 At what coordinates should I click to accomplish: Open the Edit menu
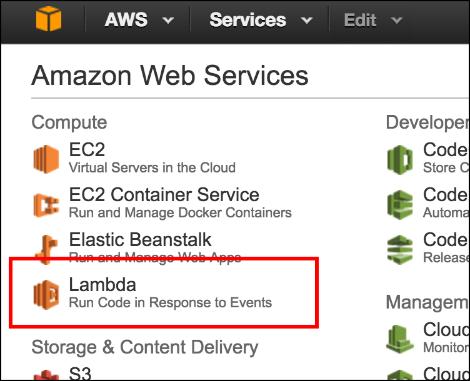coord(361,20)
